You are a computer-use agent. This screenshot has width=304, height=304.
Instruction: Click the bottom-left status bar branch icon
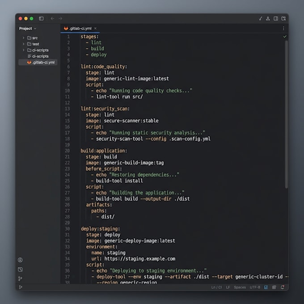[21, 287]
